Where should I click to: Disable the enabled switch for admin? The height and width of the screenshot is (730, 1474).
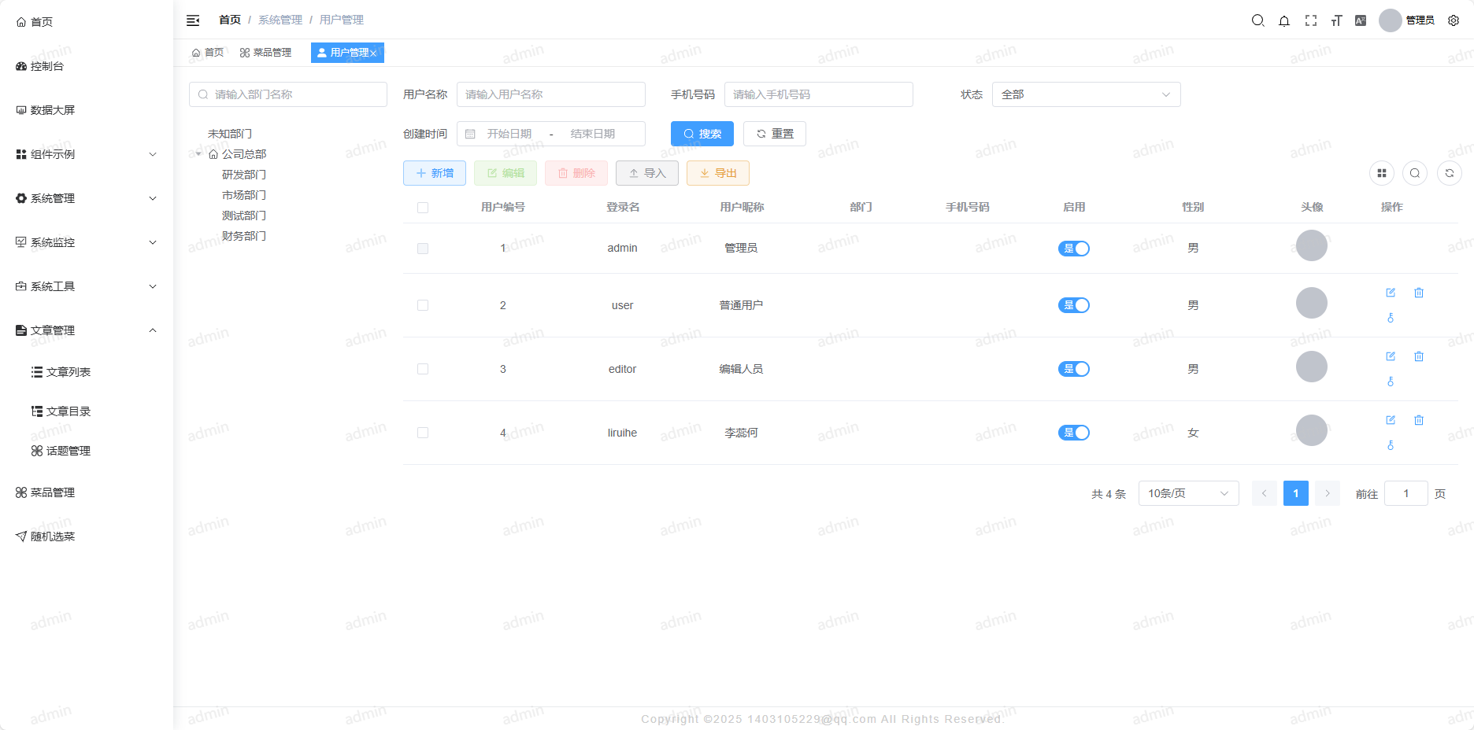1074,249
